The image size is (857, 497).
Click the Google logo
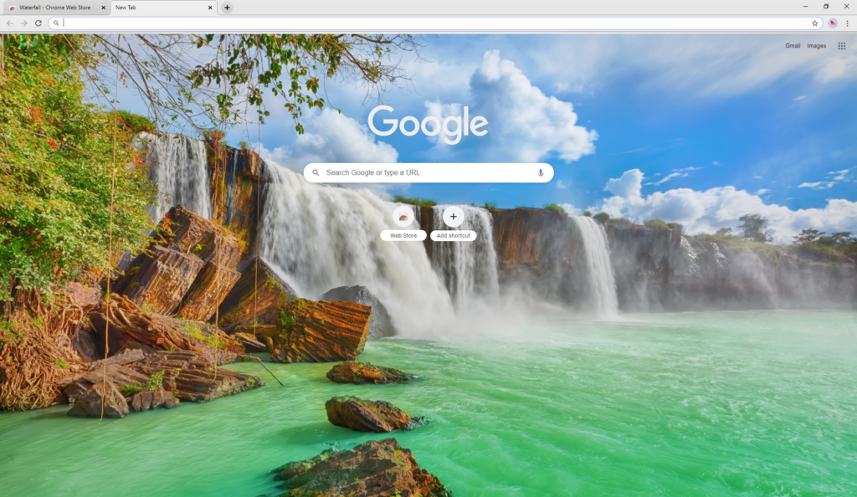(x=428, y=125)
